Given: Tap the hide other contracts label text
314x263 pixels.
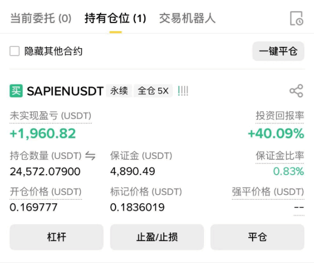Looking at the screenshot, I should pos(54,51).
